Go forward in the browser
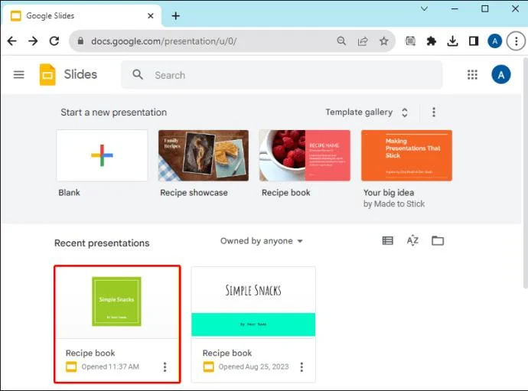The width and height of the screenshot is (528, 391). [x=33, y=41]
